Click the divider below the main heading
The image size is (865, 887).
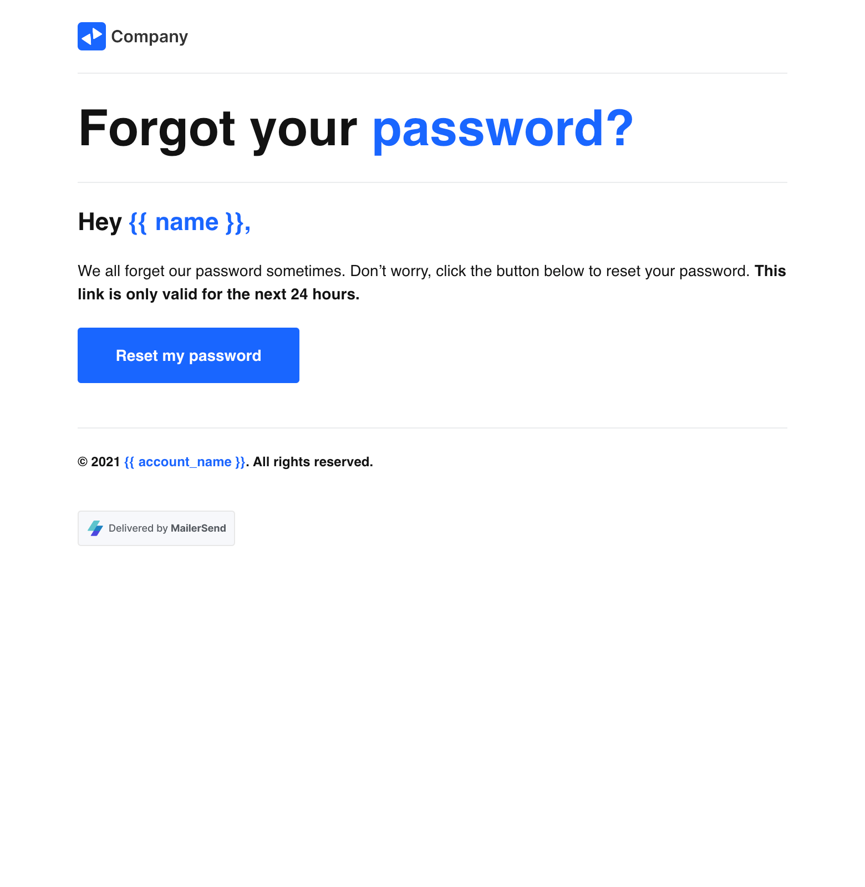point(432,182)
